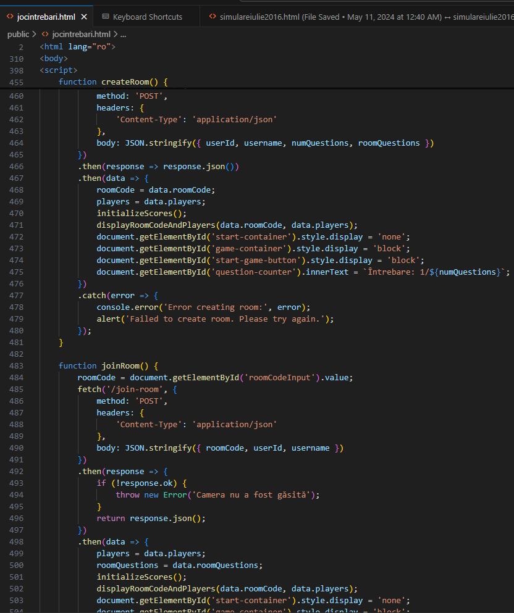Click the HTML file icon on jocintrebari.html tab

11,17
